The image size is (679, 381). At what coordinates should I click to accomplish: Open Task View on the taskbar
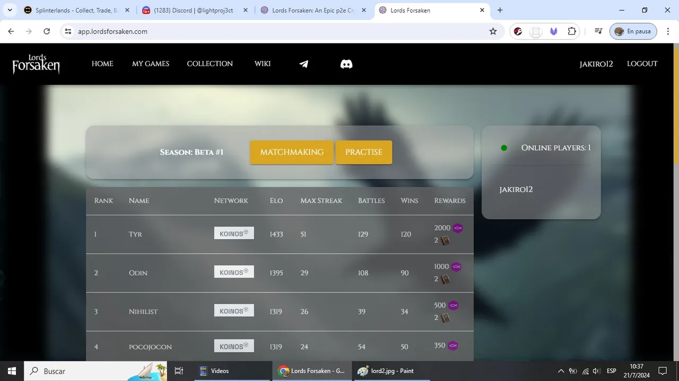click(x=179, y=371)
